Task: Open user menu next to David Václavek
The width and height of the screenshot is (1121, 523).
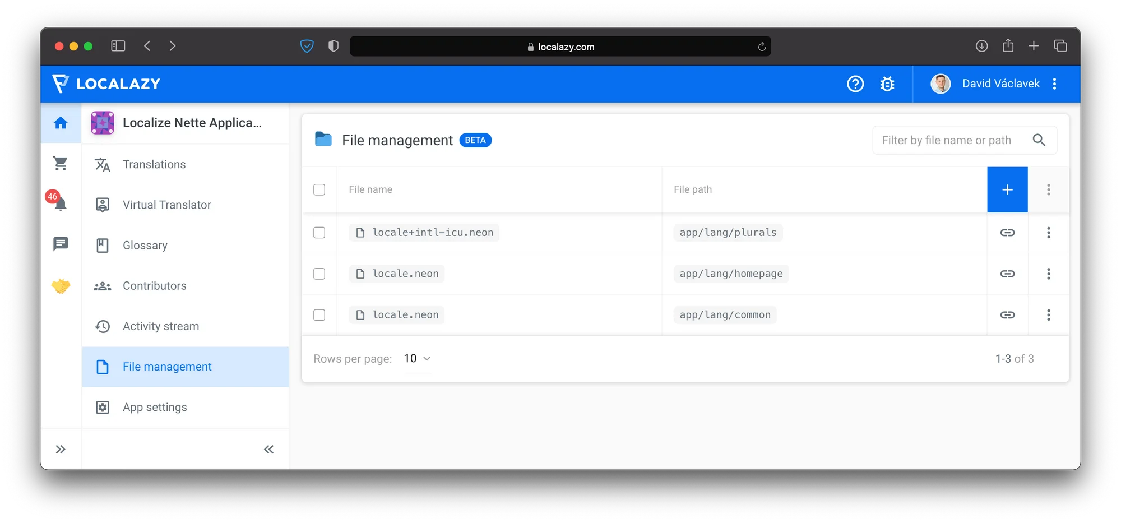Action: 1054,84
